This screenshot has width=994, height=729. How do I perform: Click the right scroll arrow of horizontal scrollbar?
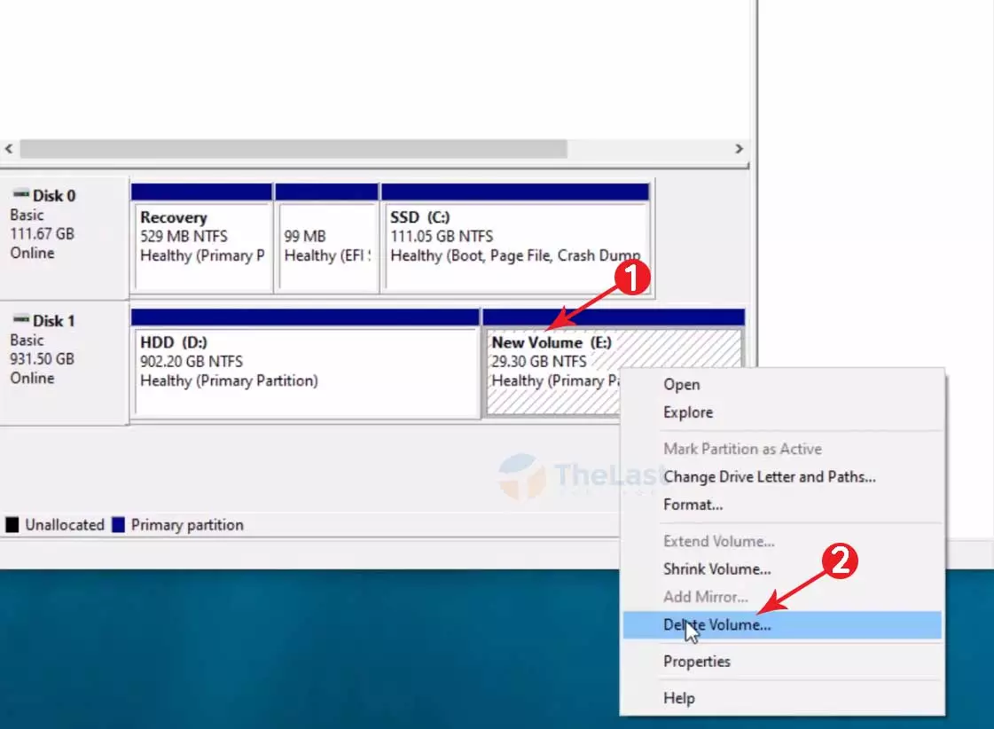(739, 149)
